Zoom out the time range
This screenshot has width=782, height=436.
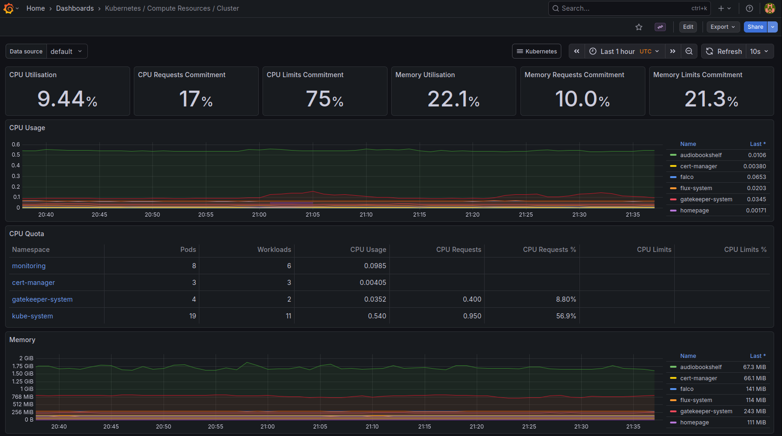click(689, 51)
